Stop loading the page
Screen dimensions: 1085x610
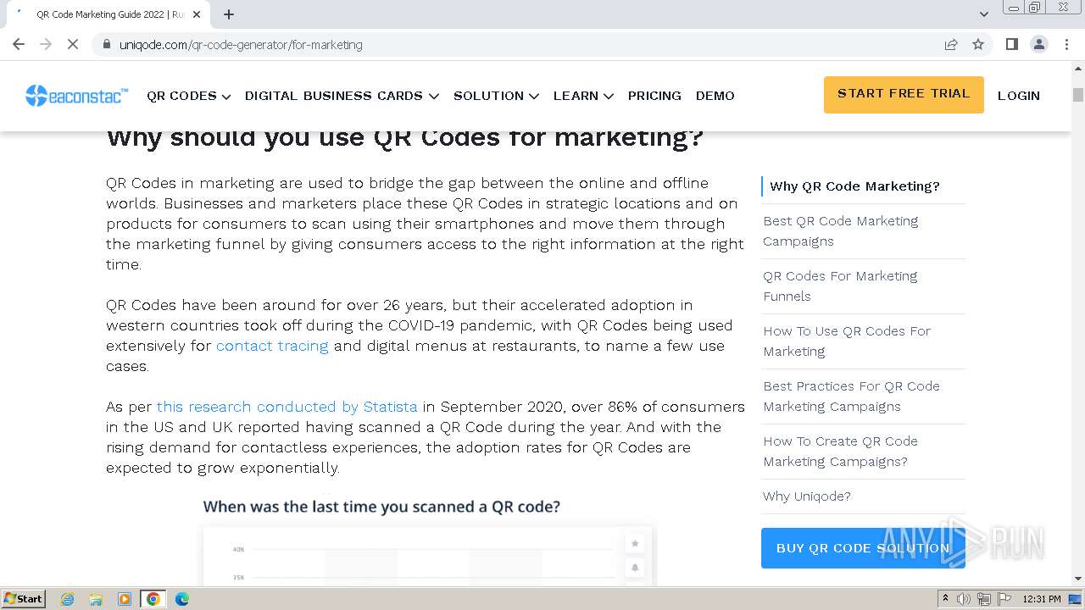(73, 44)
